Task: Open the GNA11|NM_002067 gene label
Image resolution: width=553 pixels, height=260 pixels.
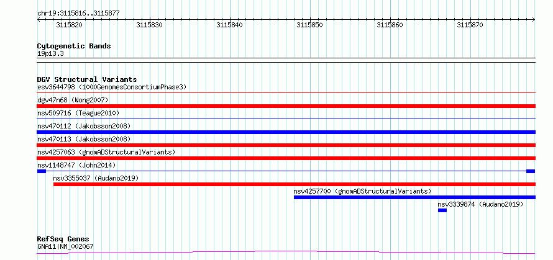Action: click(x=65, y=246)
